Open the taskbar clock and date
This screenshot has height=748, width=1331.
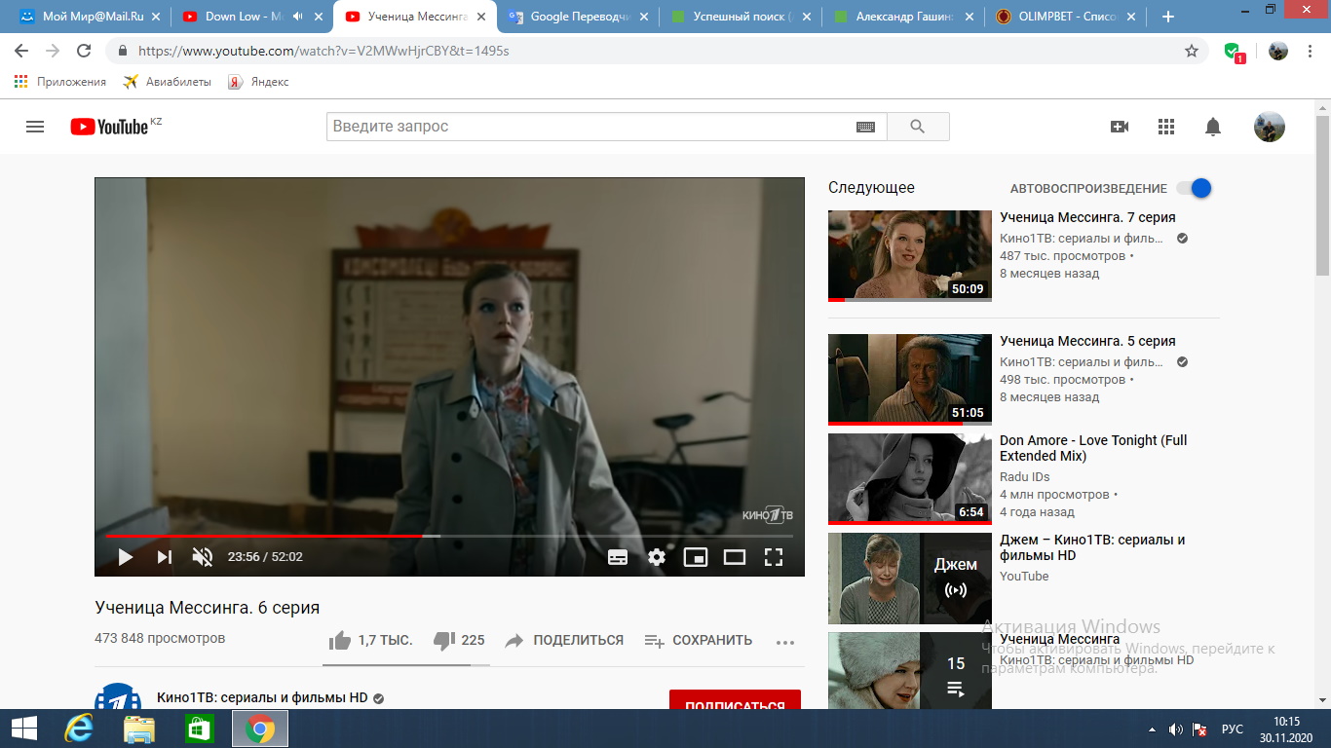[1286, 729]
